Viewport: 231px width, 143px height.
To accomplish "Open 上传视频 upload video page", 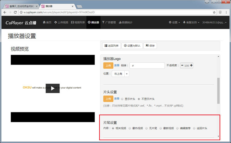I will click(61, 23).
